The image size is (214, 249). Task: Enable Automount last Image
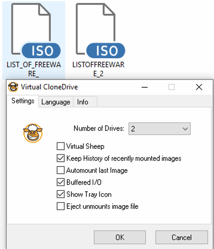click(x=60, y=170)
